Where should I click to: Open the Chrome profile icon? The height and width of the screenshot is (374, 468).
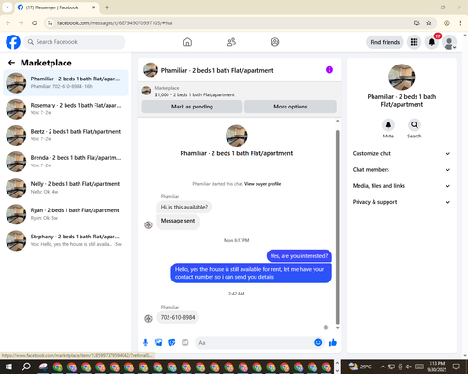[446, 23]
